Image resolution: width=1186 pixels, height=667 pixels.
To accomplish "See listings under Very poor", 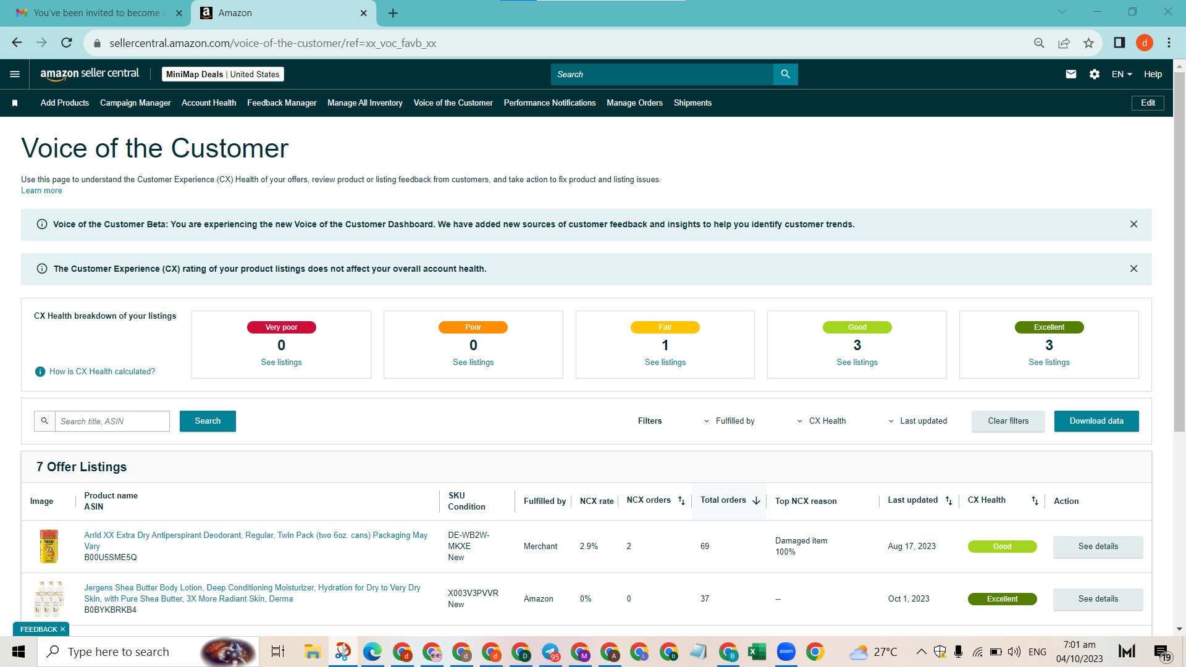I will tap(281, 363).
